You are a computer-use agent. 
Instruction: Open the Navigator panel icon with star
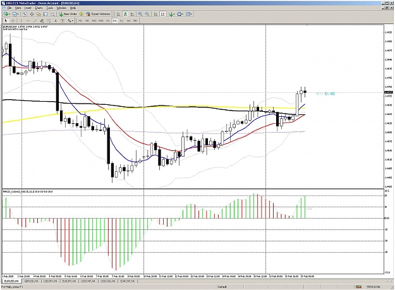click(39, 14)
